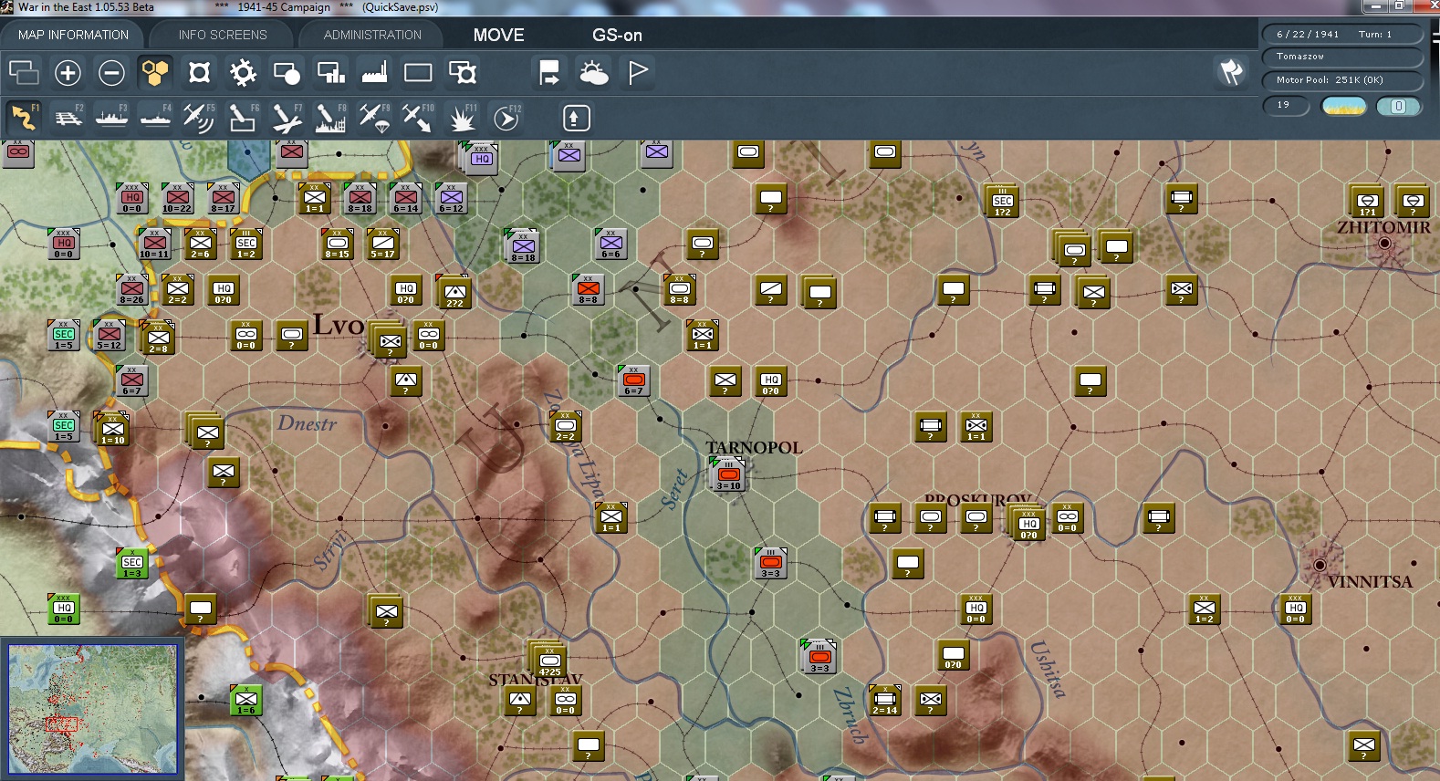This screenshot has width=1440, height=781.
Task: Select the green SEC 1=3 unit
Action: (132, 564)
